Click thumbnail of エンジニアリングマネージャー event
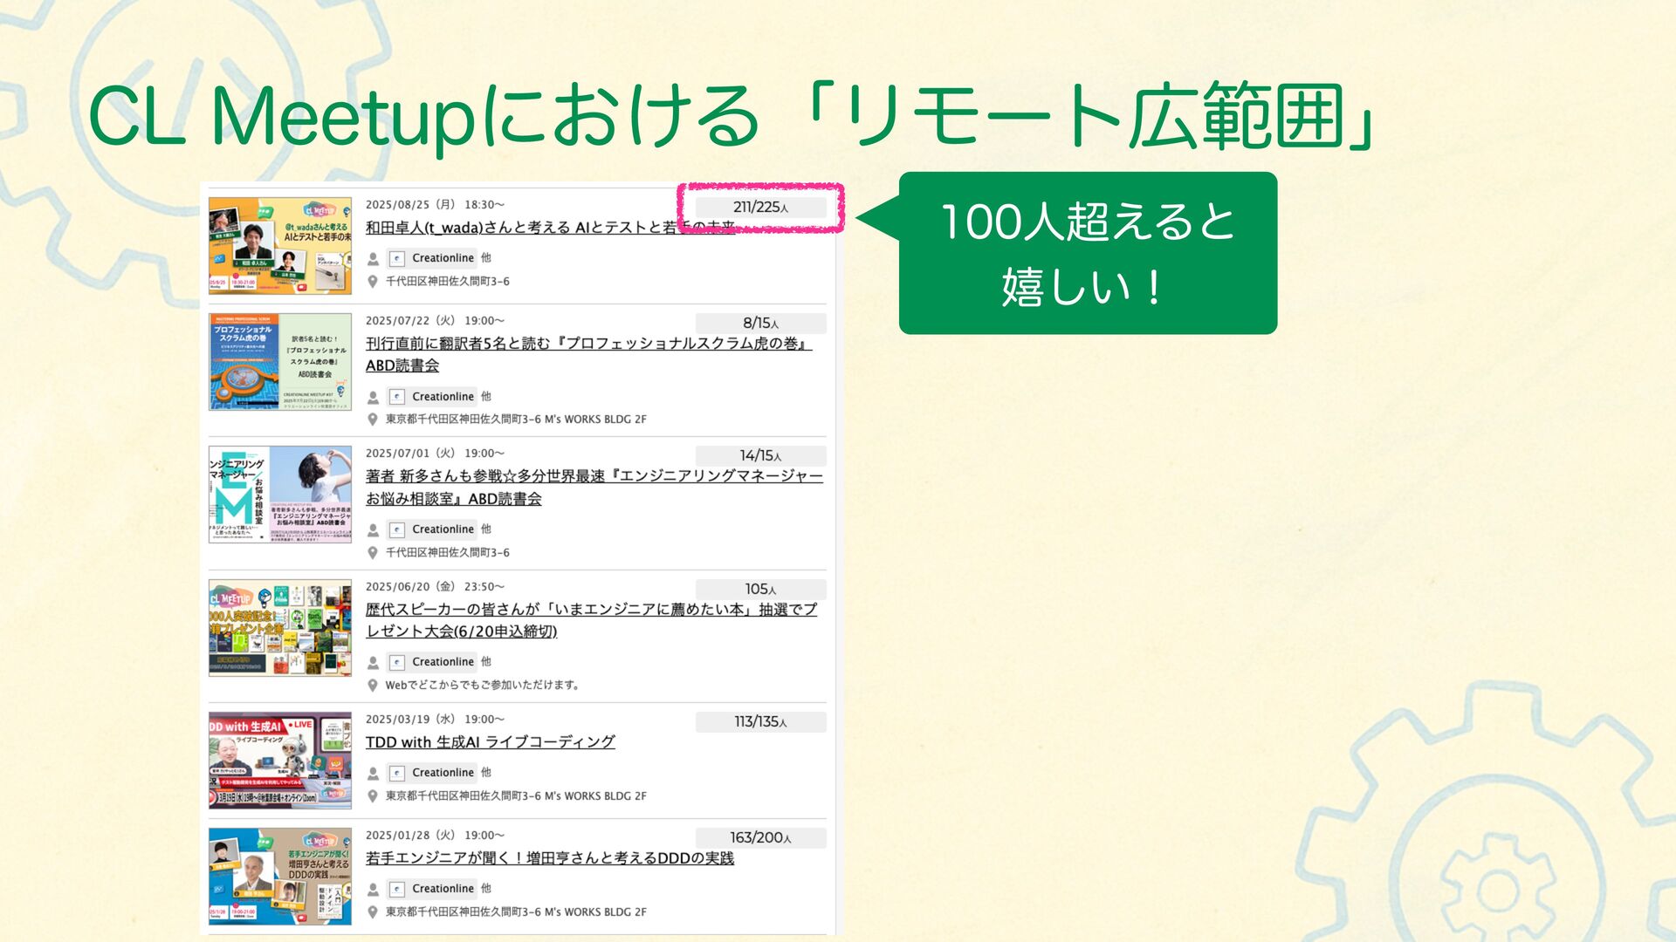The image size is (1676, 942). (x=280, y=495)
